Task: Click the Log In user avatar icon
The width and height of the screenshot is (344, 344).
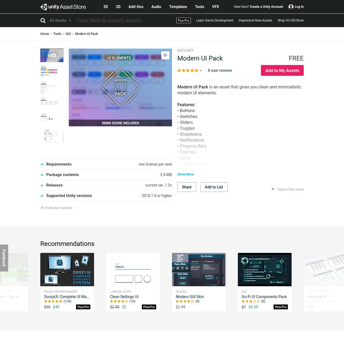Action: coord(291,7)
